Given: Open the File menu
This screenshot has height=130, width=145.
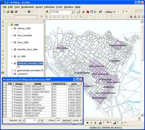Looking at the screenshot, I should point(5,7).
